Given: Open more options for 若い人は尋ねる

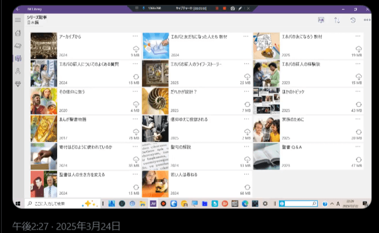Looking at the screenshot, I should click(246, 174).
